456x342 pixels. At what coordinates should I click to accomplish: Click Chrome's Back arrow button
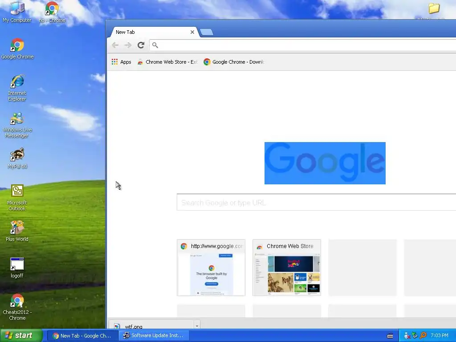click(115, 45)
